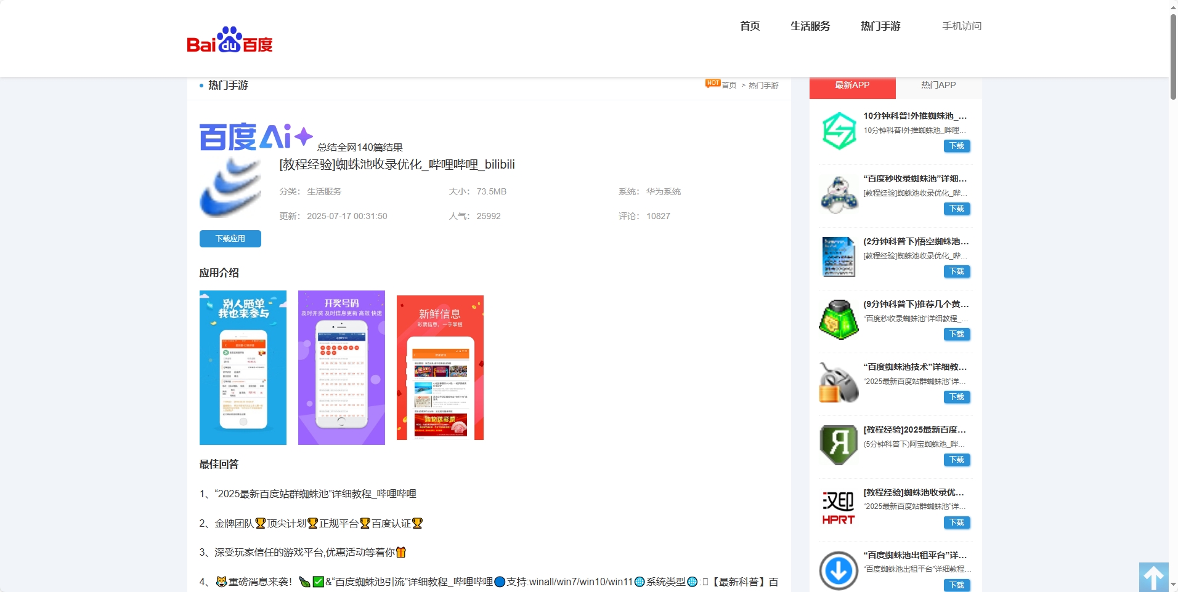This screenshot has width=1178, height=592.
Task: Click the update date 2025-07-17 00:31:50
Action: coord(347,217)
